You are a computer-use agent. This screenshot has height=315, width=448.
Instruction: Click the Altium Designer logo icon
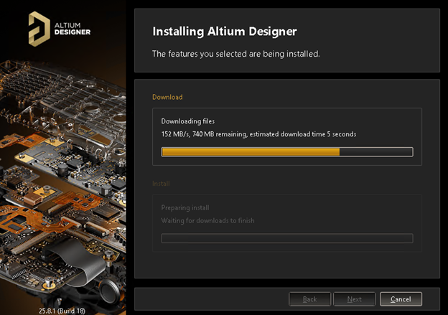click(37, 28)
